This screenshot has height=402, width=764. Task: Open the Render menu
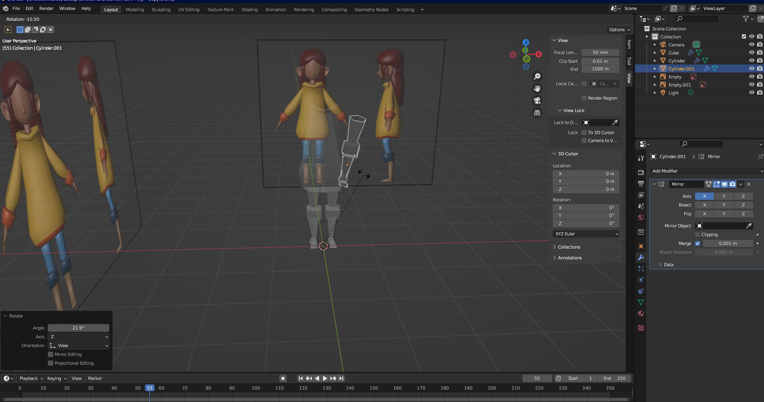pos(46,8)
